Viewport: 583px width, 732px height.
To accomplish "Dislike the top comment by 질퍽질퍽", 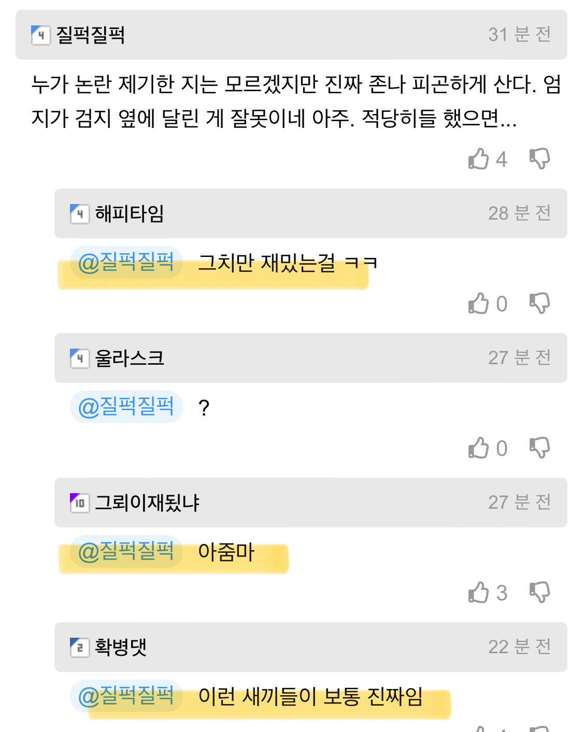I will 539,159.
